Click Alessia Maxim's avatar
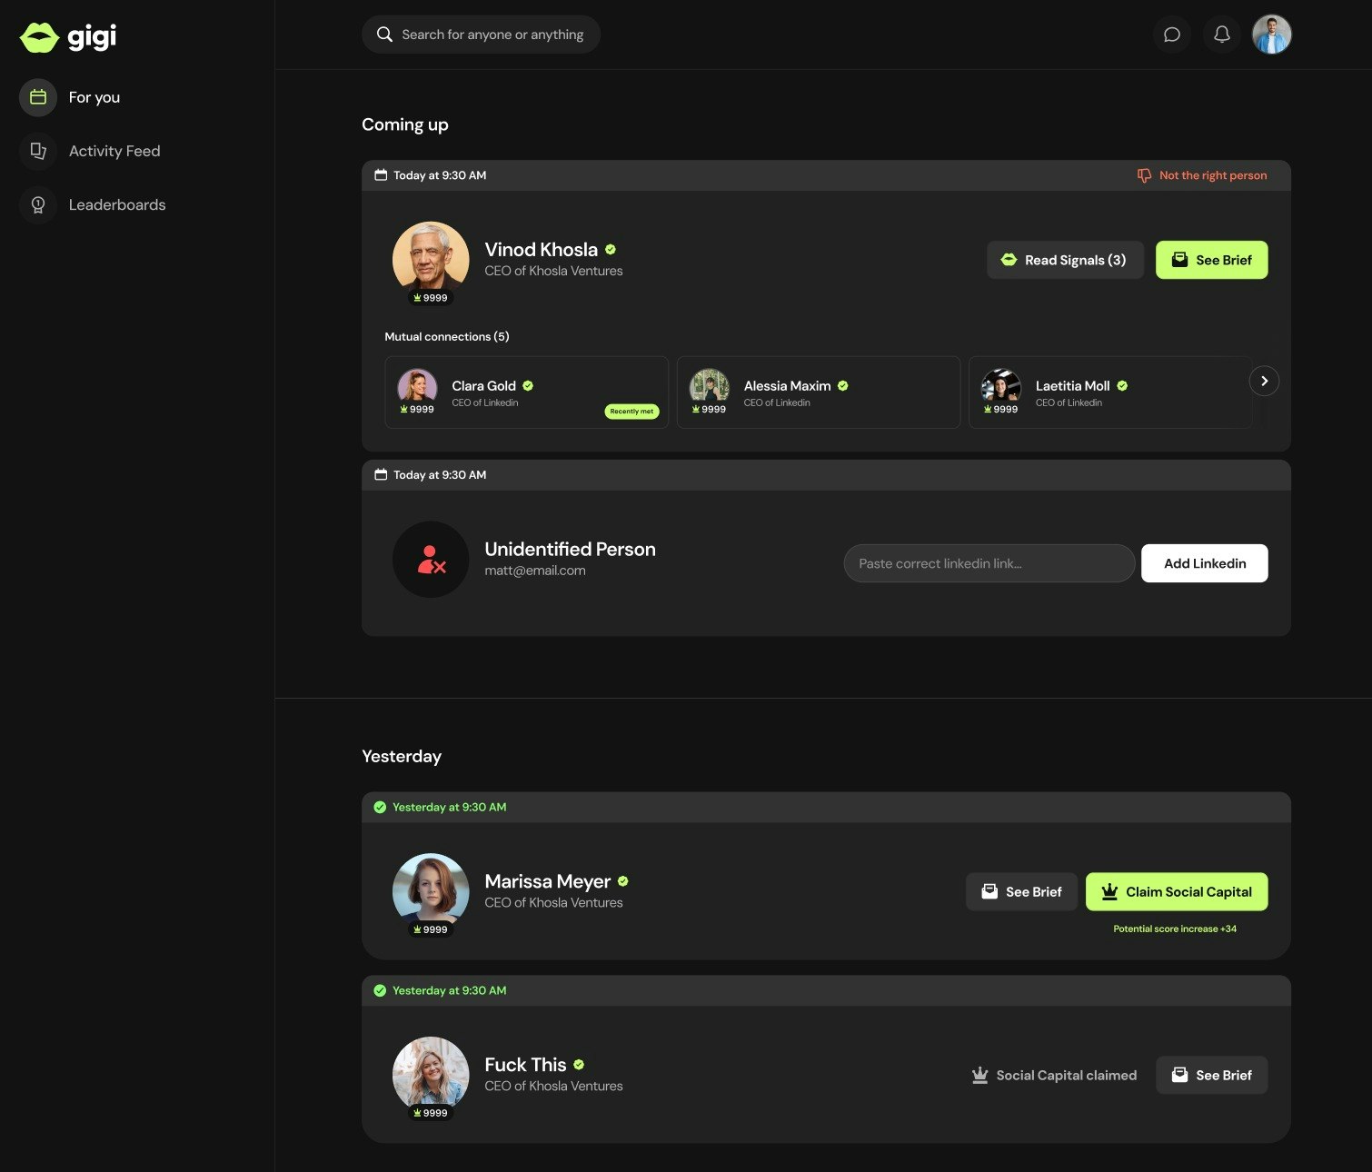 click(x=710, y=386)
